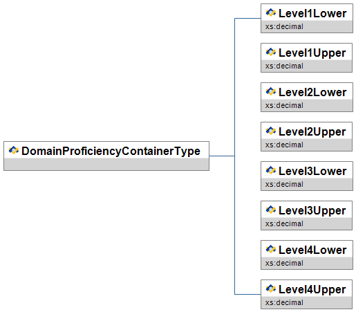Click the Level2Lower element icon
The image size is (356, 312).
tap(270, 91)
